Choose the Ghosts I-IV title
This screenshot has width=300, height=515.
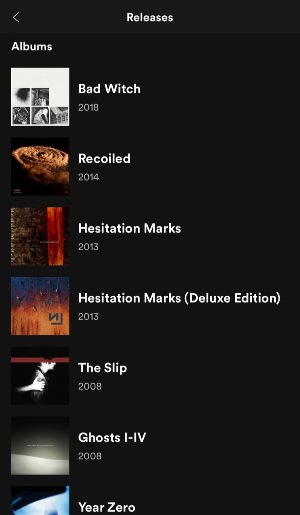pyautogui.click(x=112, y=437)
